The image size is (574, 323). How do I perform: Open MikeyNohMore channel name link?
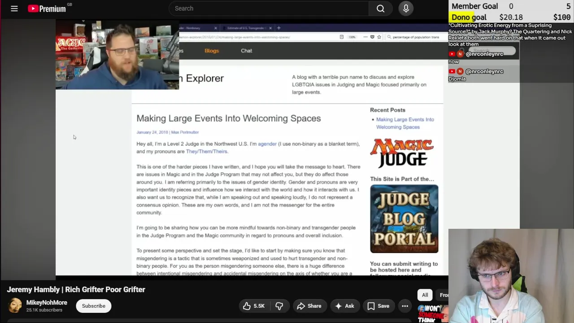click(47, 303)
